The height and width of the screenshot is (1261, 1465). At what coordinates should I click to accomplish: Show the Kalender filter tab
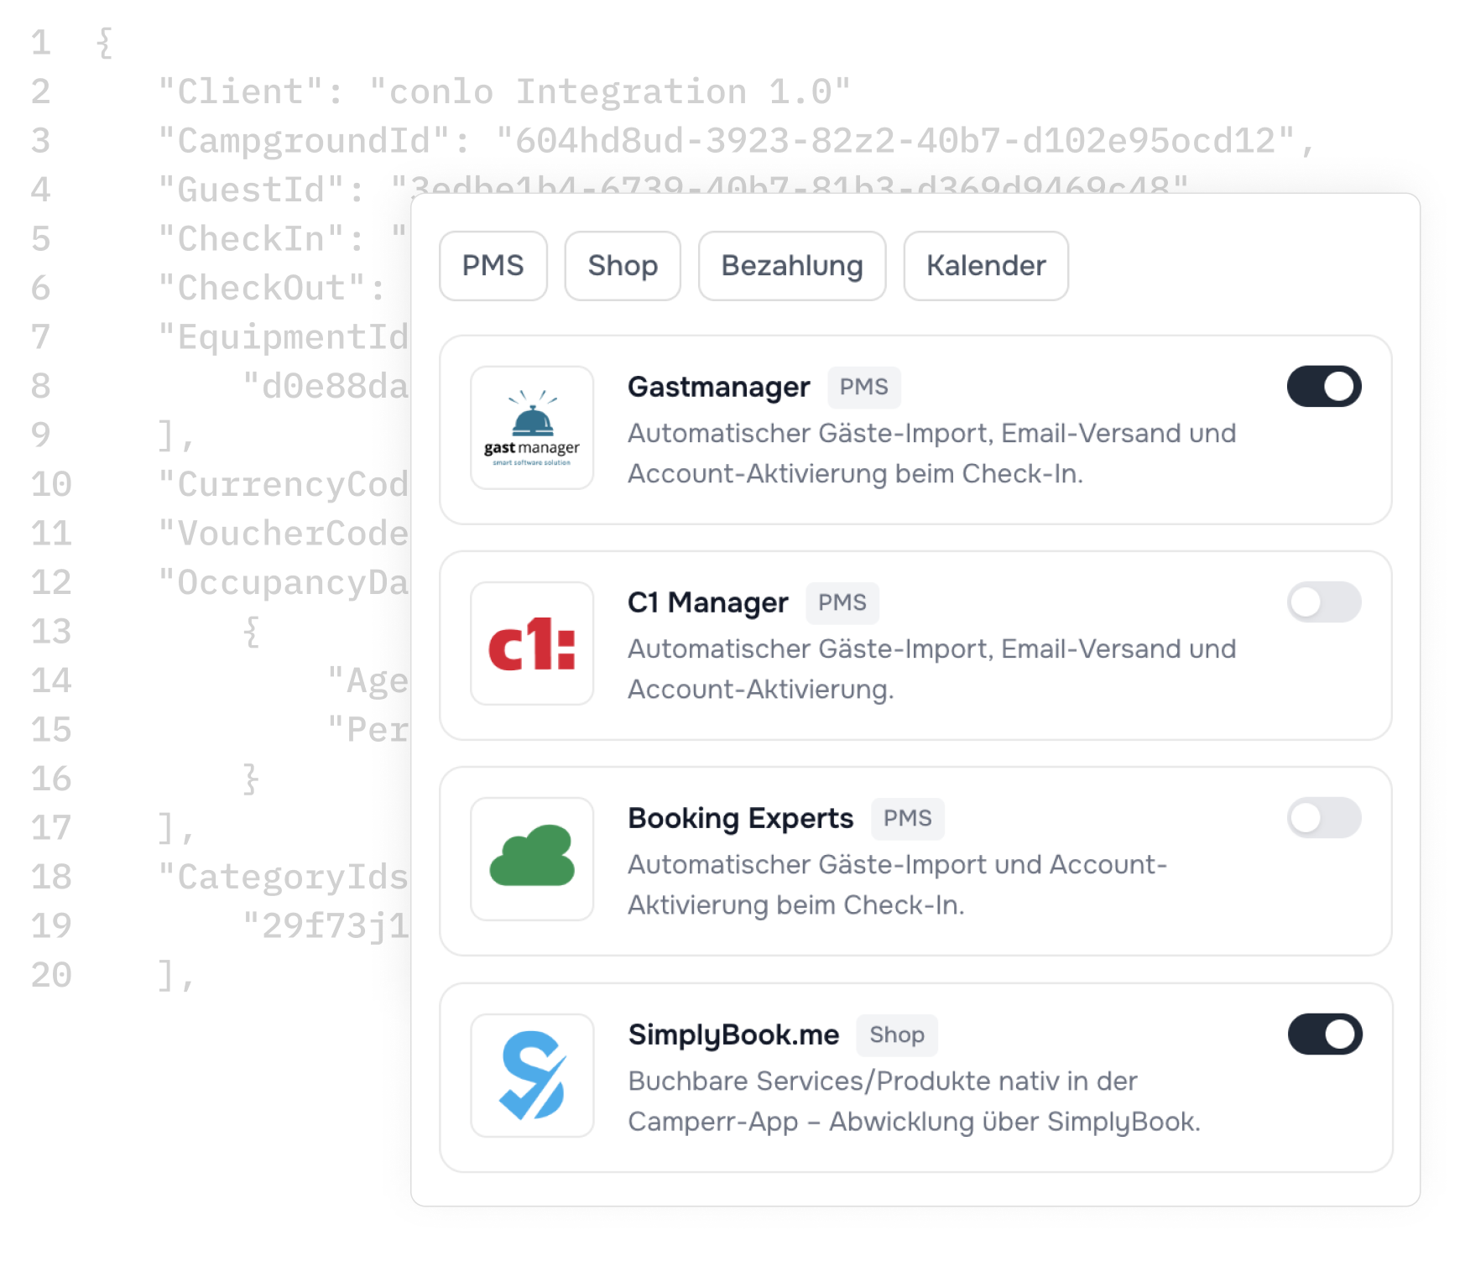tap(986, 266)
